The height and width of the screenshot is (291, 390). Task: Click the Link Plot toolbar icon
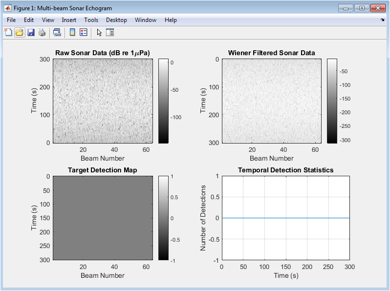click(57, 33)
